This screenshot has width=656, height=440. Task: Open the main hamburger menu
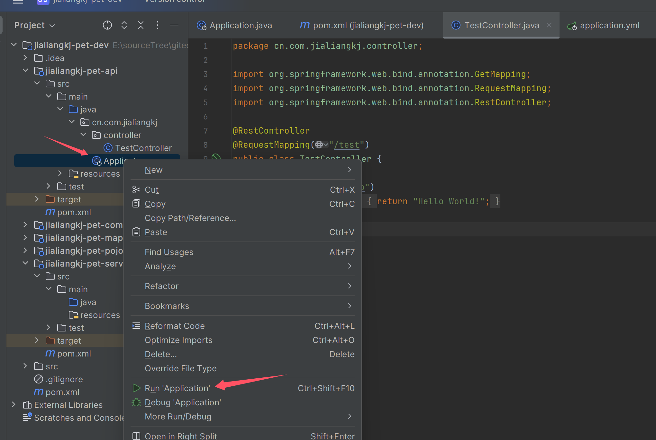[18, 2]
